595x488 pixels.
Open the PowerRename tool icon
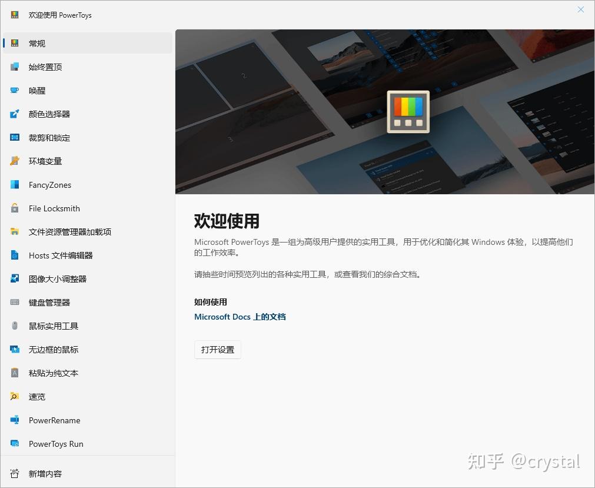[14, 420]
